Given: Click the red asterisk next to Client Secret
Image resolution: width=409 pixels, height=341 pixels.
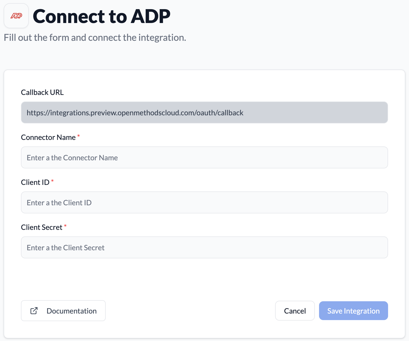Looking at the screenshot, I should pyautogui.click(x=65, y=226).
